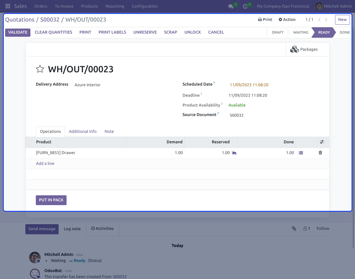Image resolution: width=355 pixels, height=279 pixels.
Task: Open Mitchell Admin user menu
Action: pyautogui.click(x=333, y=6)
